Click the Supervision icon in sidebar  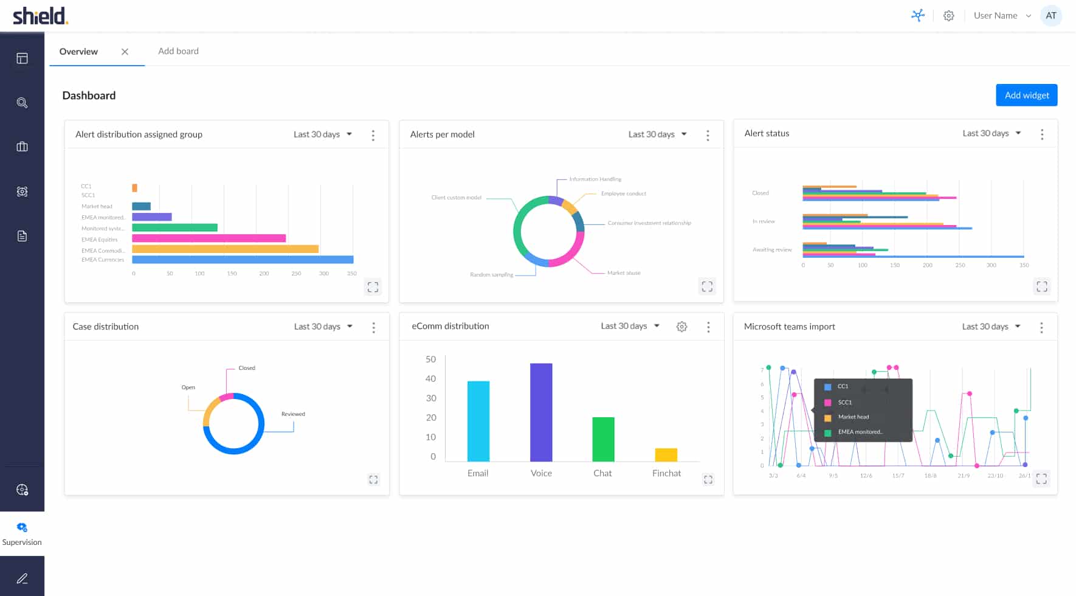22,528
